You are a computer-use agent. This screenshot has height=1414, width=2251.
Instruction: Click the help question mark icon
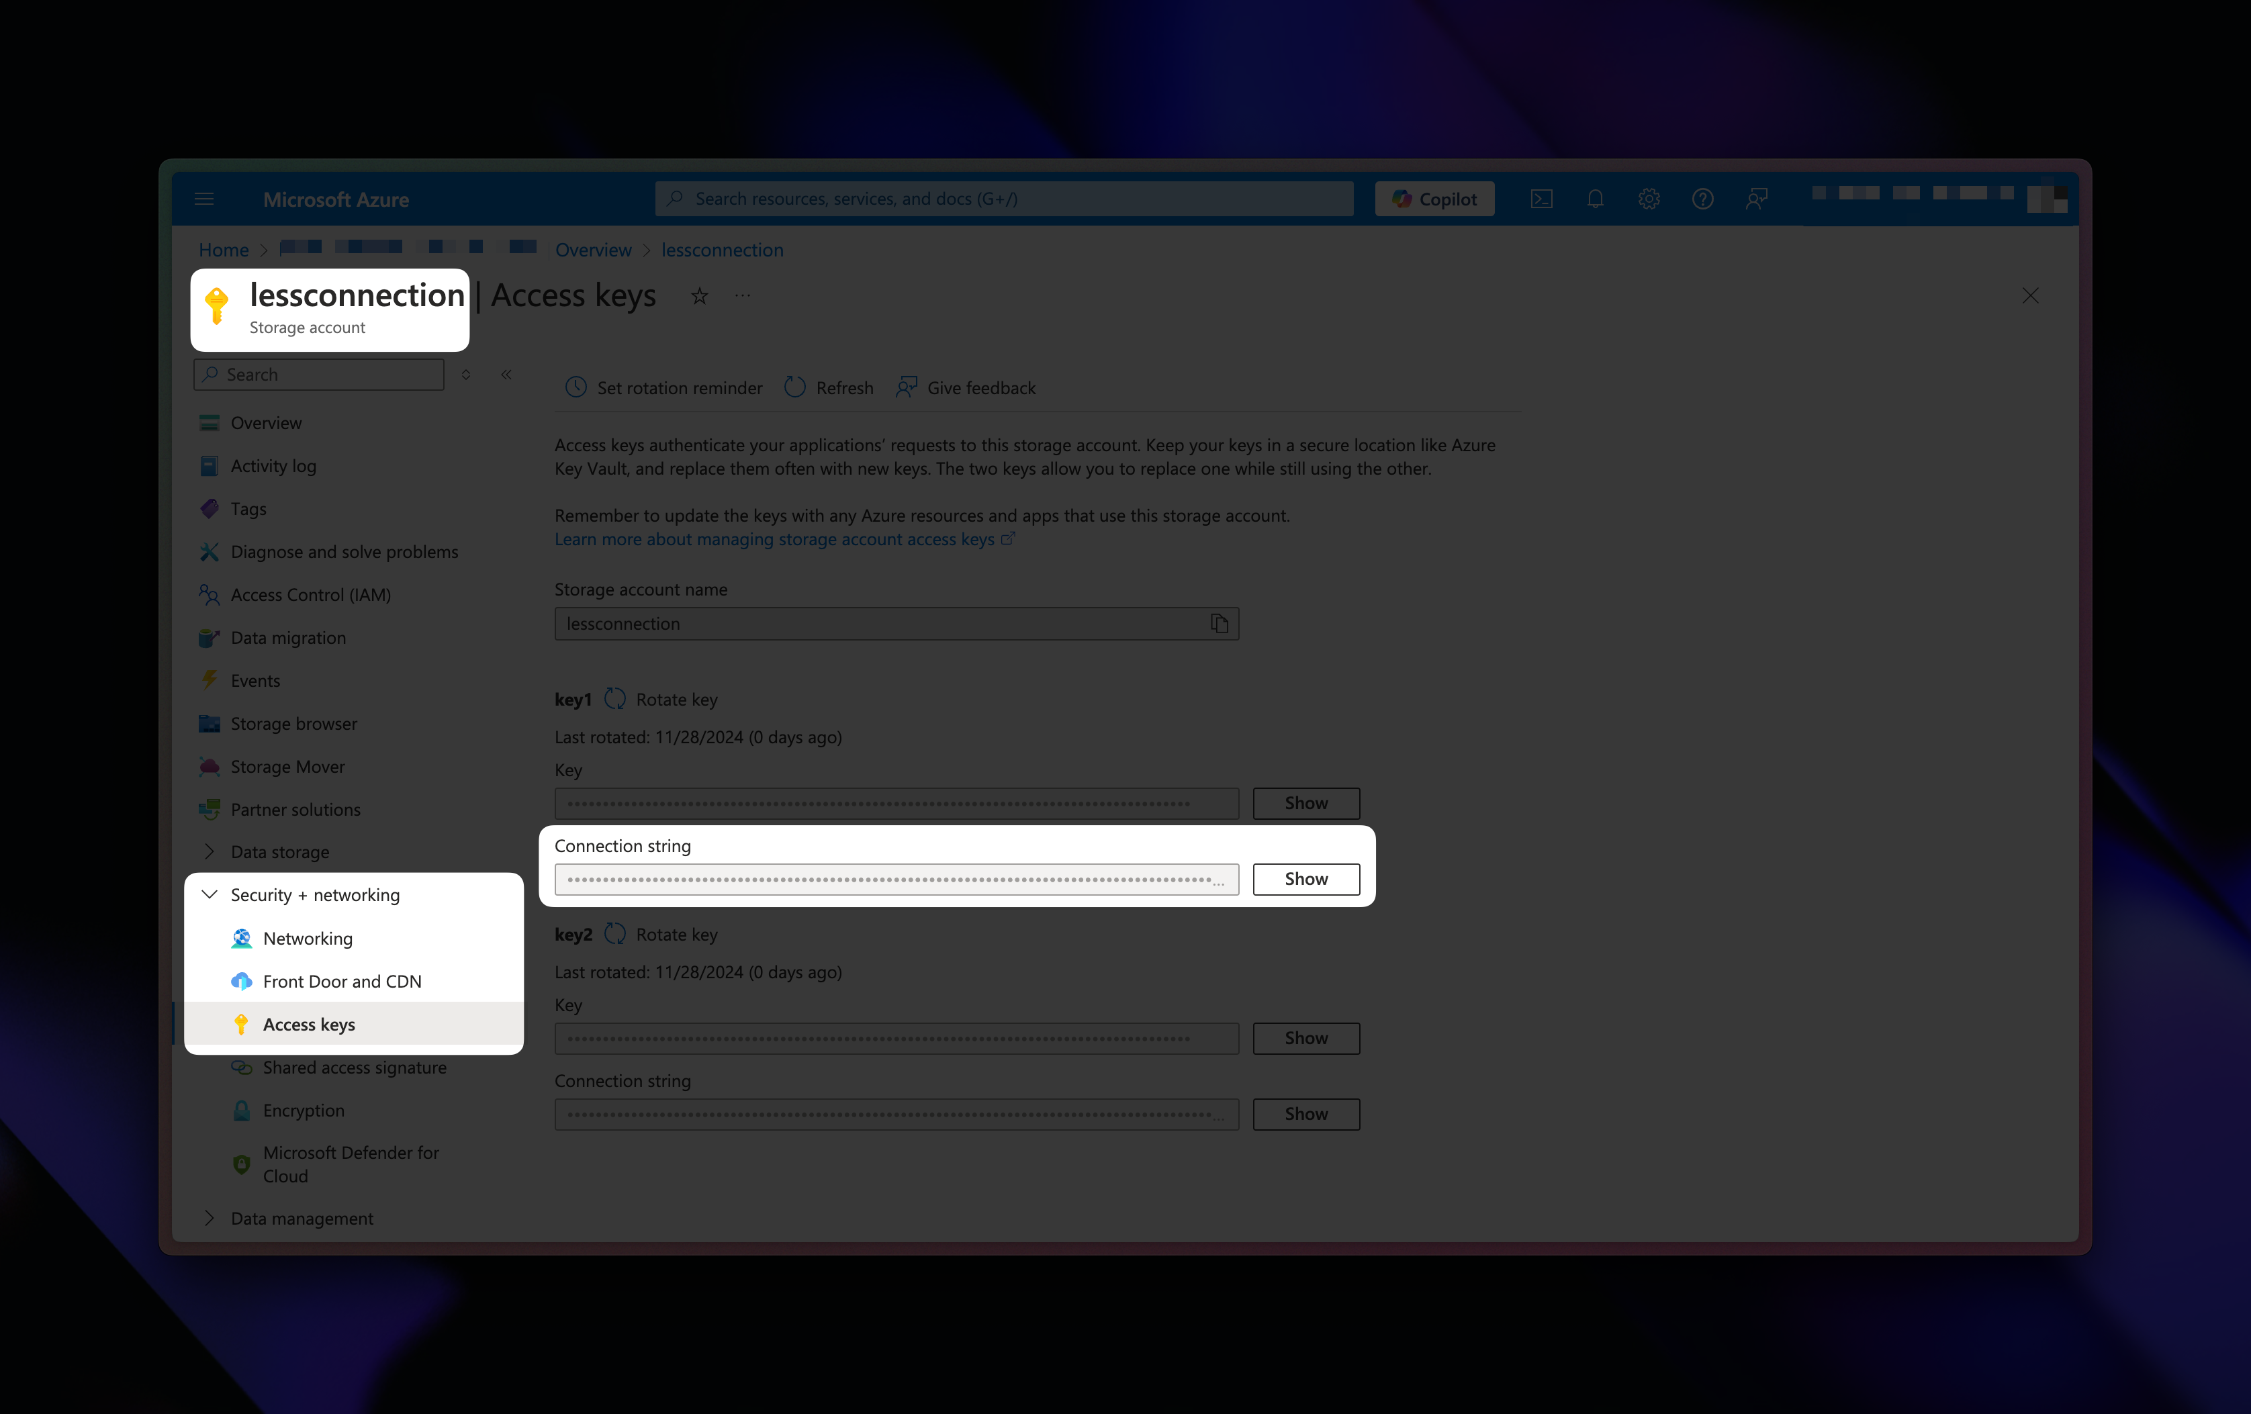point(1702,199)
